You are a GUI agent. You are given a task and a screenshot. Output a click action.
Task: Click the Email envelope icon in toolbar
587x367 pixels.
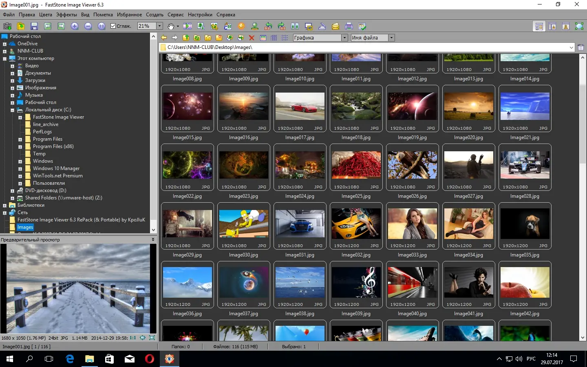pyautogui.click(x=335, y=26)
